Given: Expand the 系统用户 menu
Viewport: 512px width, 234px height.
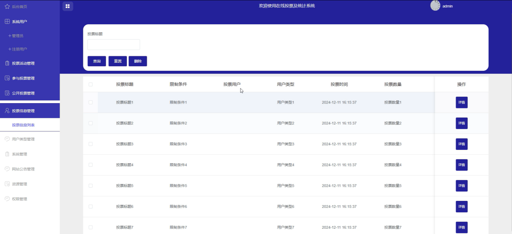Looking at the screenshot, I should [x=30, y=22].
